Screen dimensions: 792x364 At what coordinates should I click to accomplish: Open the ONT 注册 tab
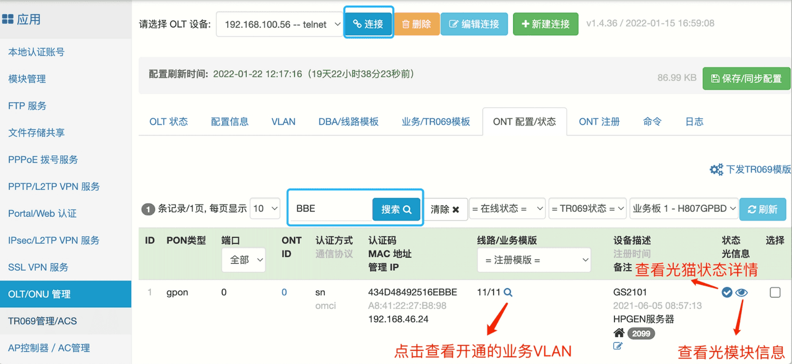tap(599, 122)
